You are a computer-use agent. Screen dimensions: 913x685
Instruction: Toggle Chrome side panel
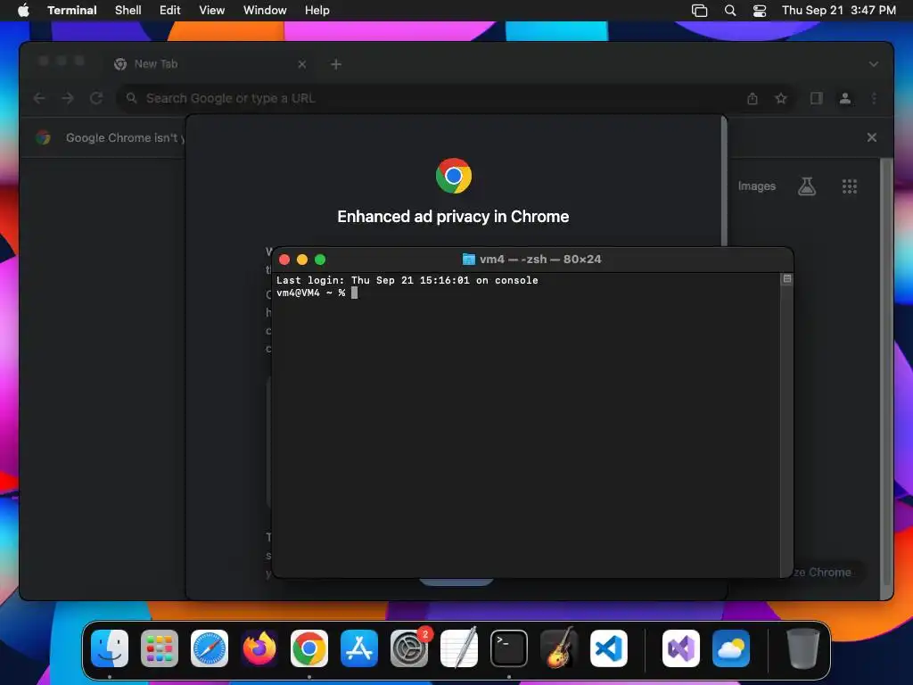pyautogui.click(x=817, y=98)
